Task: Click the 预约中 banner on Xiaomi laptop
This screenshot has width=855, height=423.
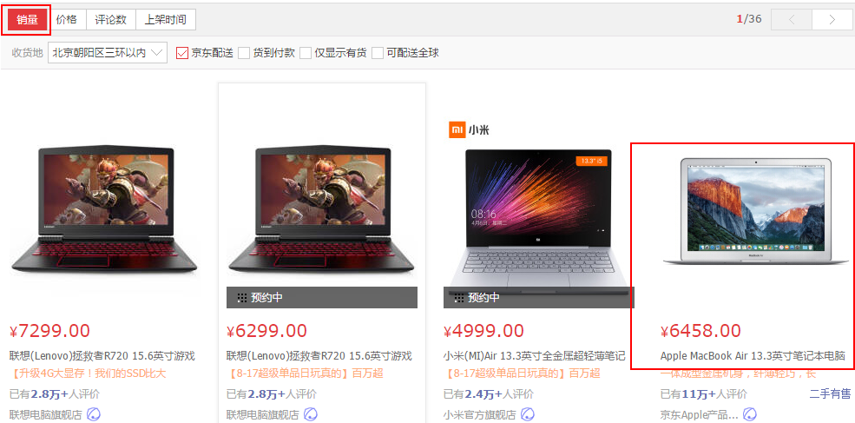Action: [x=539, y=297]
